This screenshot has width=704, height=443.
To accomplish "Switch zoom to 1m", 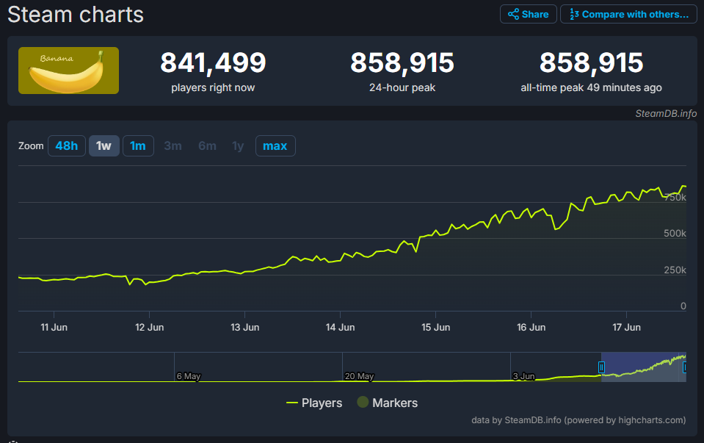I will (138, 146).
